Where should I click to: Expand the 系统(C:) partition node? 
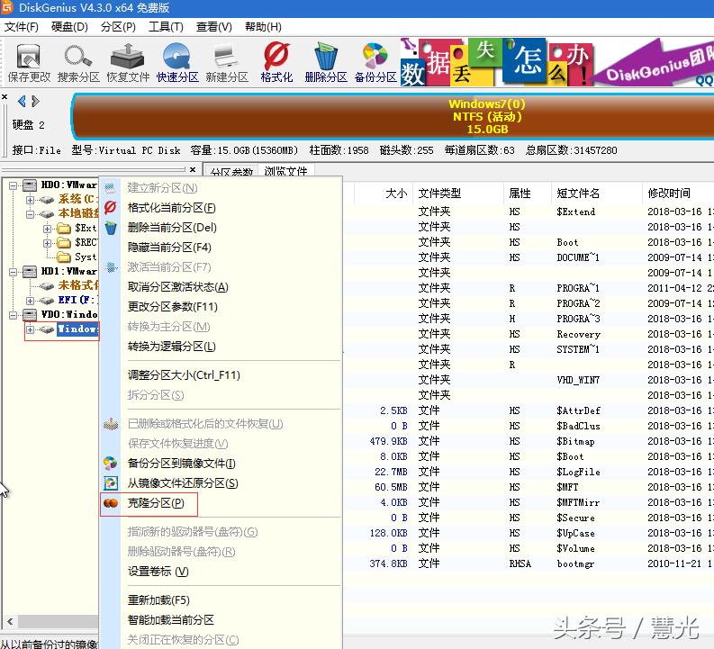(x=30, y=199)
